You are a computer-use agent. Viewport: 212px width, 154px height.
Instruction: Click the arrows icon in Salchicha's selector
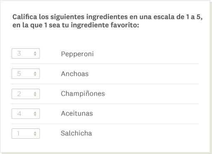[35, 134]
